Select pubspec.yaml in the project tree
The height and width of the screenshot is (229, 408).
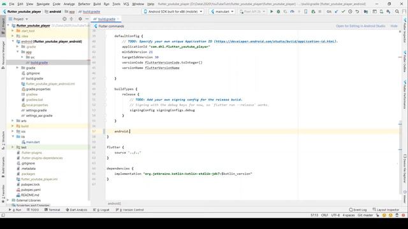click(28, 190)
